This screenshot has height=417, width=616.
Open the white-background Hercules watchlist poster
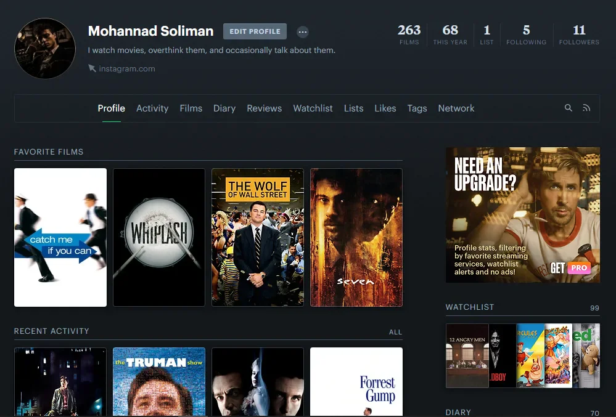pyautogui.click(x=558, y=356)
